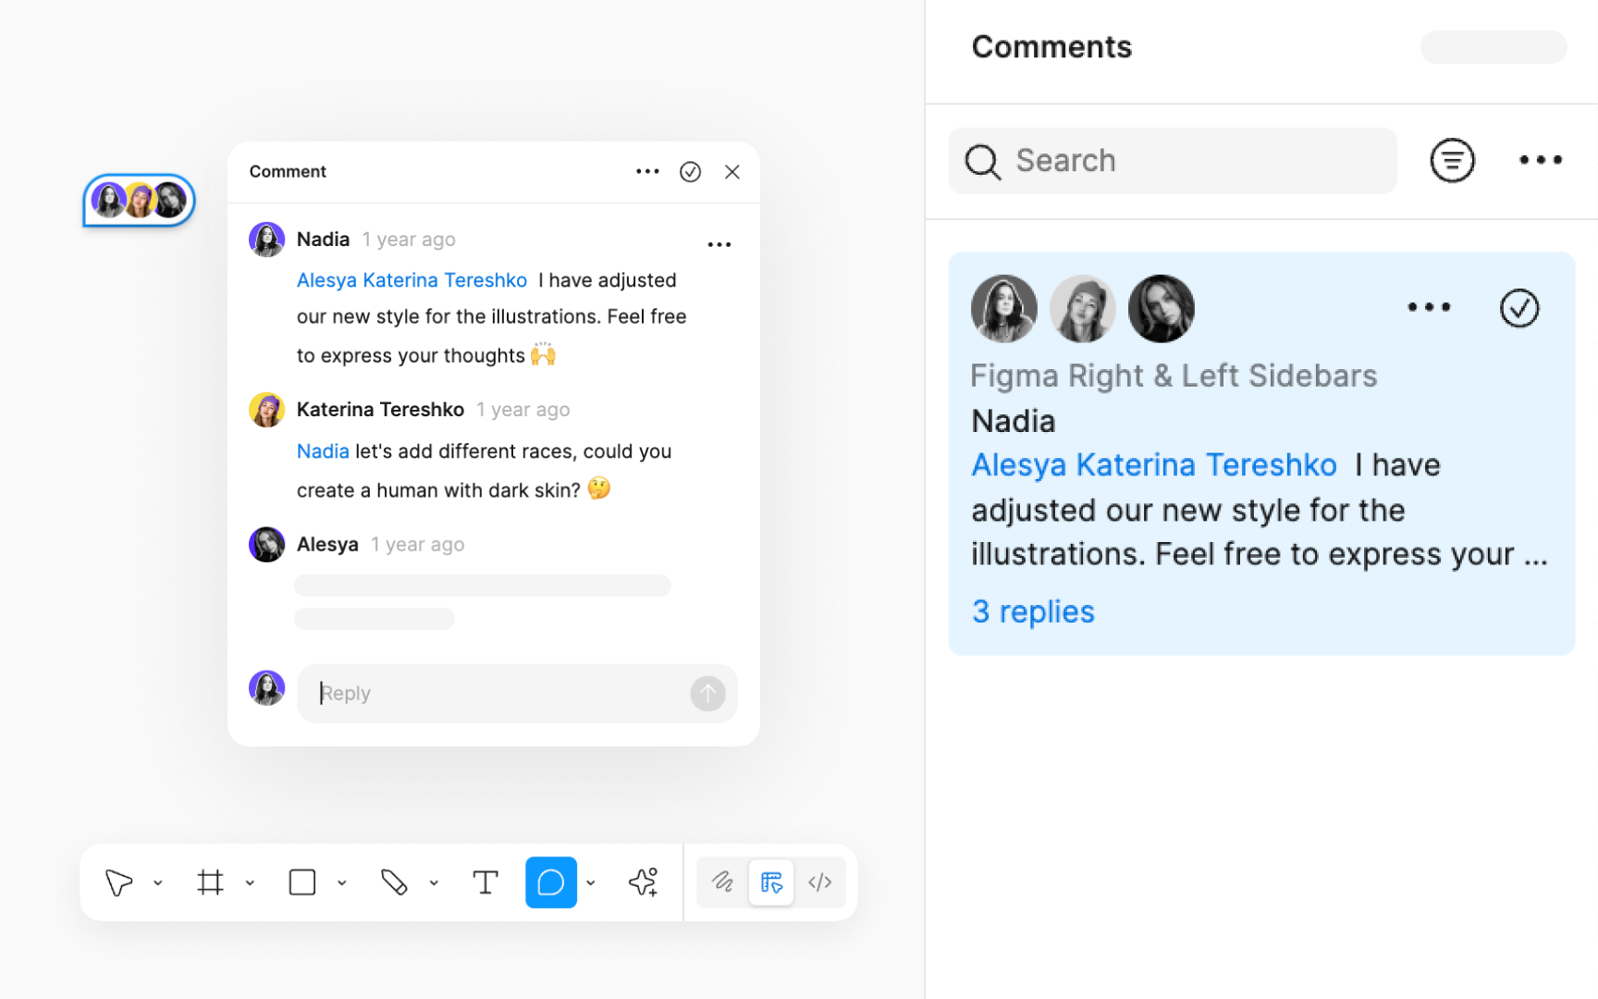1598x999 pixels.
Task: Click the Alesya Katerina Tereshko mention
Action: tap(412, 279)
